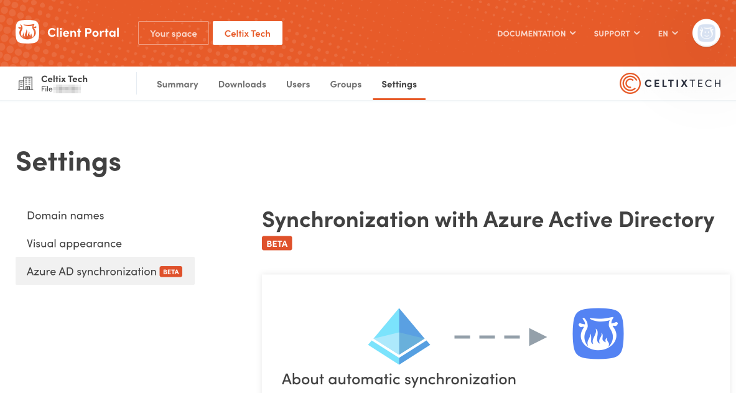The width and height of the screenshot is (736, 393).
Task: Click the Your space button
Action: tap(174, 34)
